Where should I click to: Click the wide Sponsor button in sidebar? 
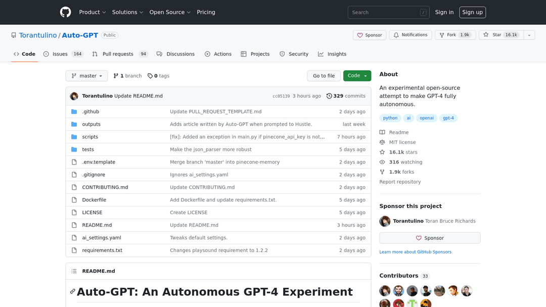430,238
